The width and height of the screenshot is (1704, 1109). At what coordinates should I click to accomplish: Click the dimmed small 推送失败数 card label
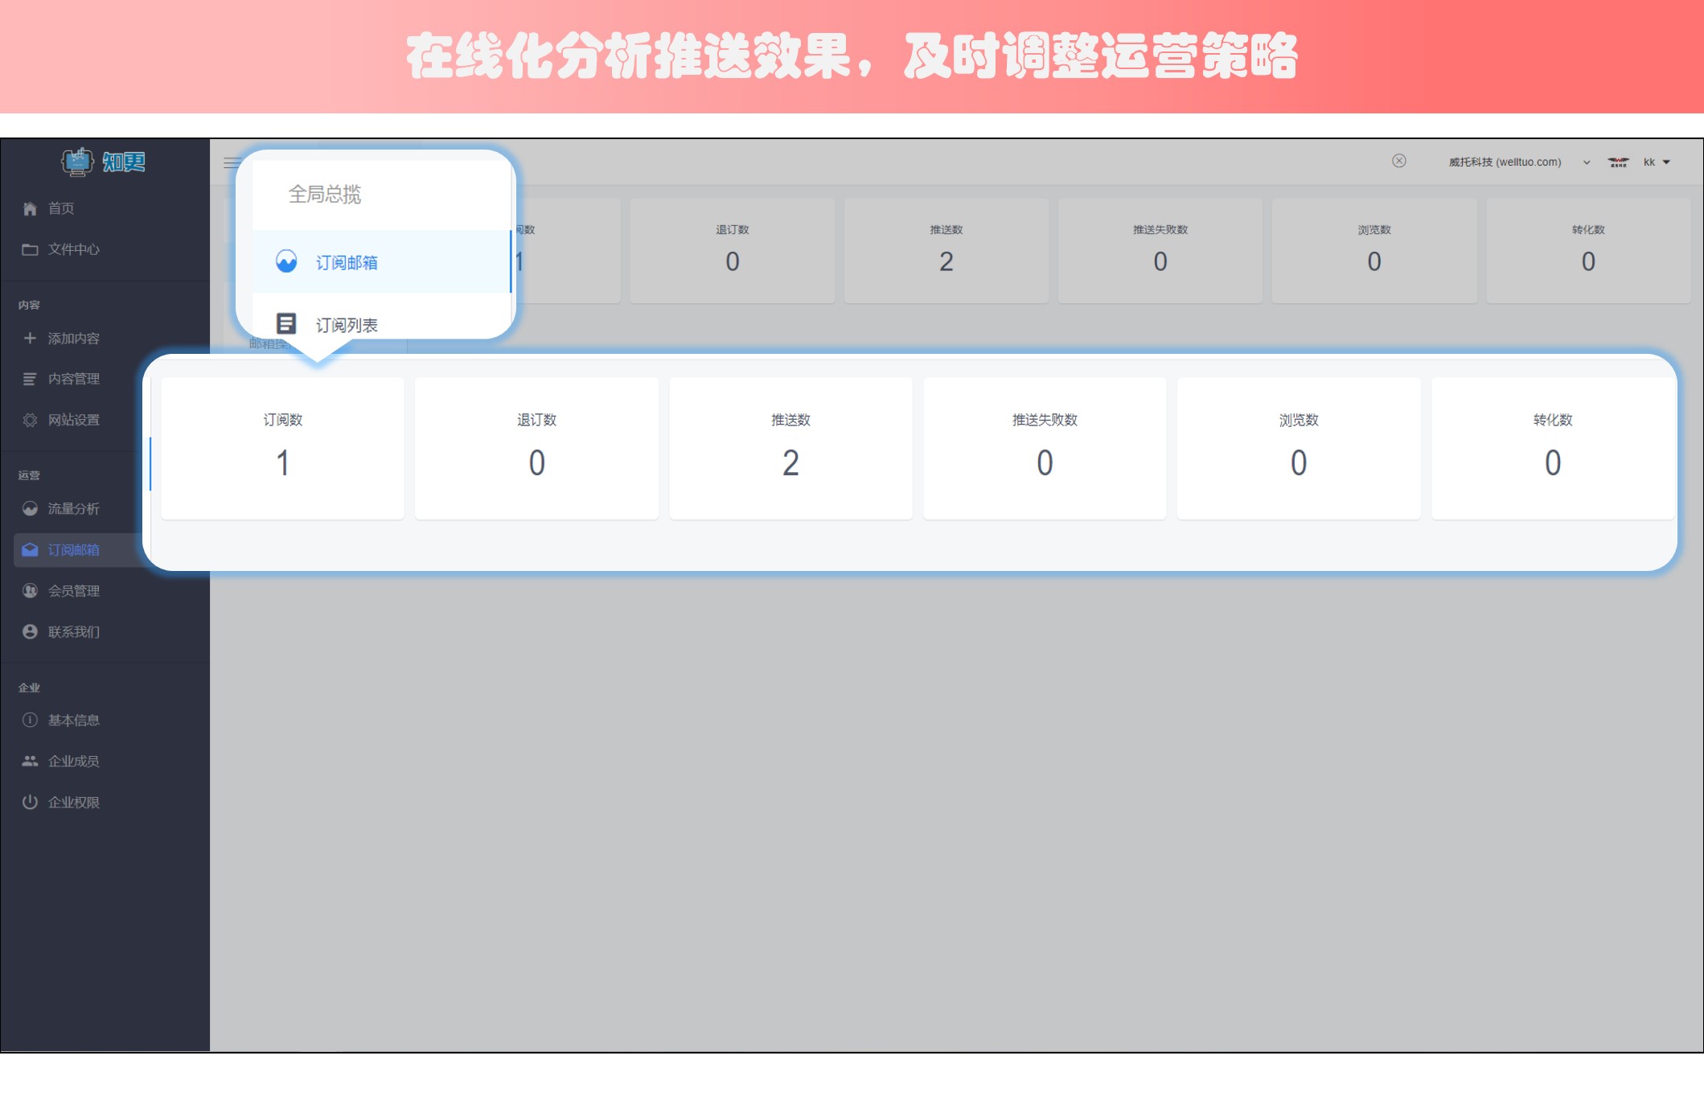coord(1160,229)
